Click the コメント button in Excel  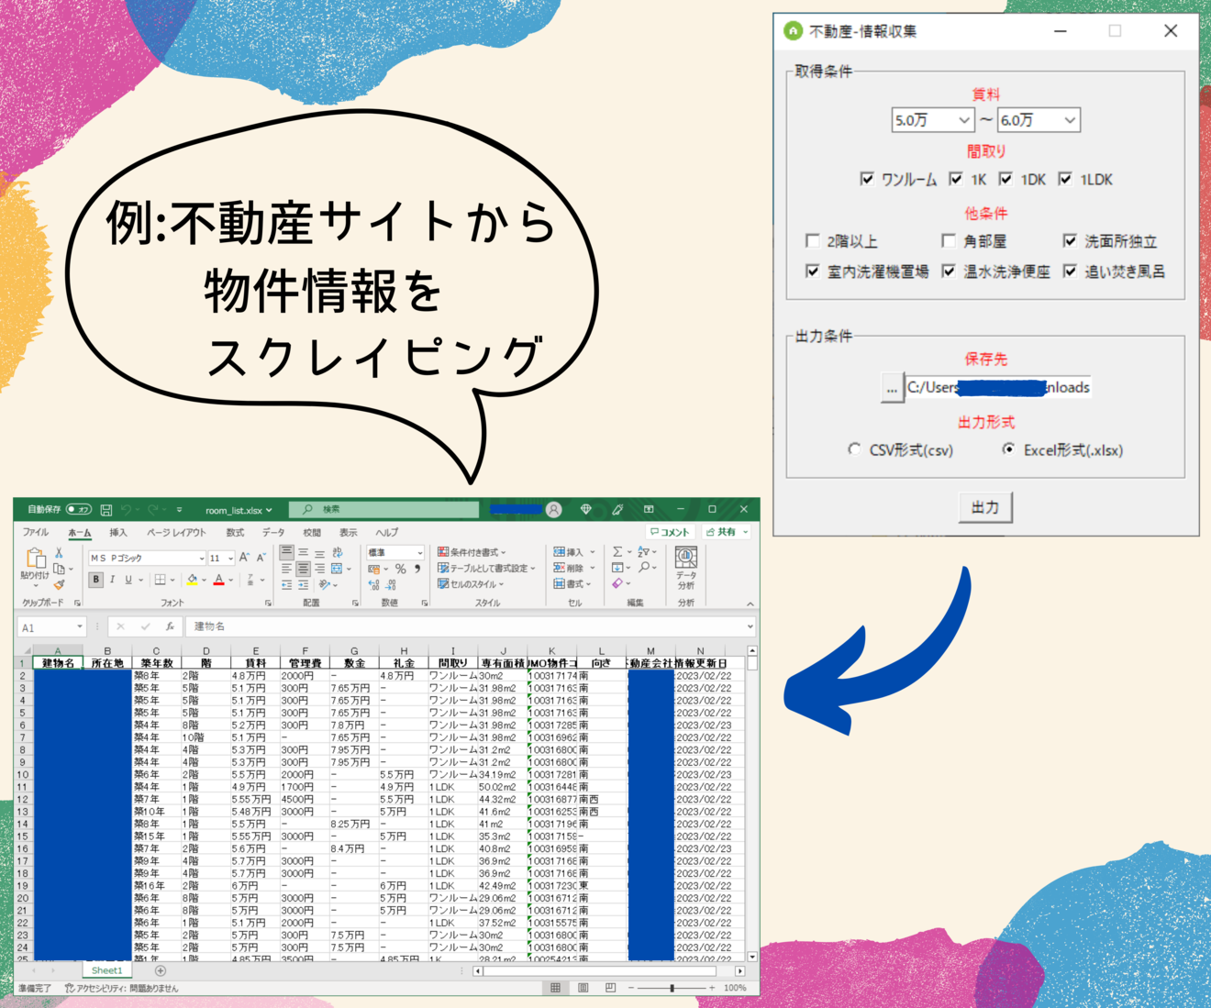coord(670,532)
